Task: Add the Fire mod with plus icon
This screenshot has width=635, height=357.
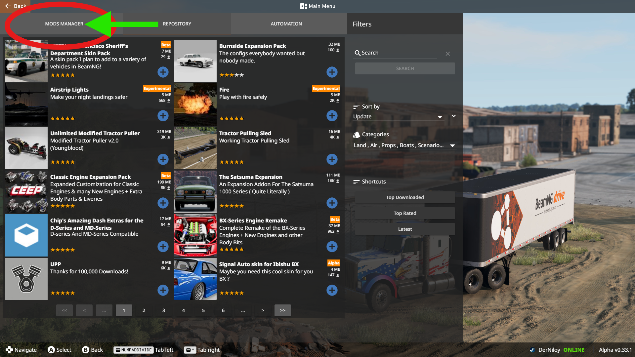Action: point(332,116)
